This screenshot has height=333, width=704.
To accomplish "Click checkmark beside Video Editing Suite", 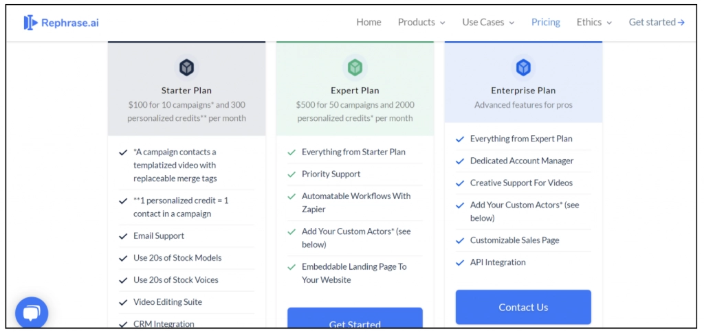I will coord(123,302).
